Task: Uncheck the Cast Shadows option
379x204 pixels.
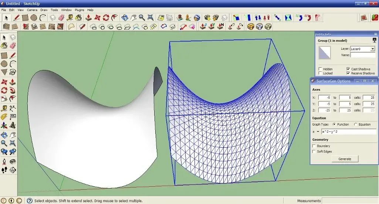Action: point(348,69)
